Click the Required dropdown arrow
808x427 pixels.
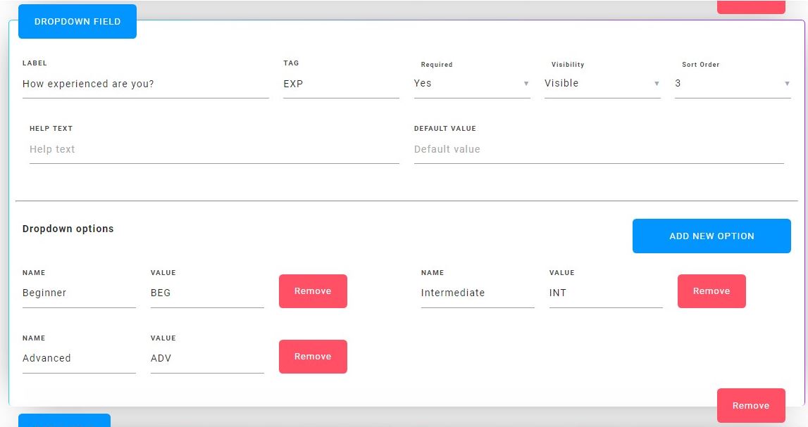pyautogui.click(x=526, y=83)
